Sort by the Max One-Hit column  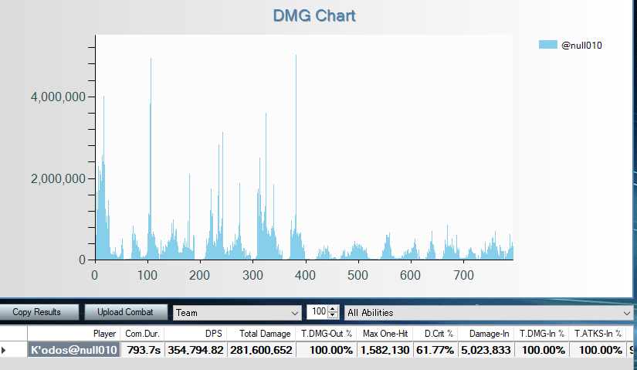pyautogui.click(x=385, y=334)
